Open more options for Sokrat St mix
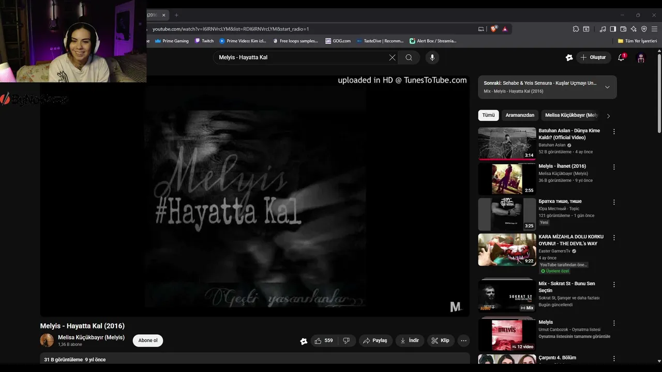Image resolution: width=662 pixels, height=372 pixels. click(614, 284)
